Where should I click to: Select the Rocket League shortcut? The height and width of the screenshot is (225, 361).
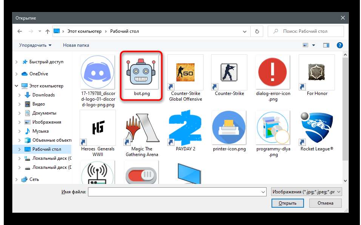click(x=317, y=131)
